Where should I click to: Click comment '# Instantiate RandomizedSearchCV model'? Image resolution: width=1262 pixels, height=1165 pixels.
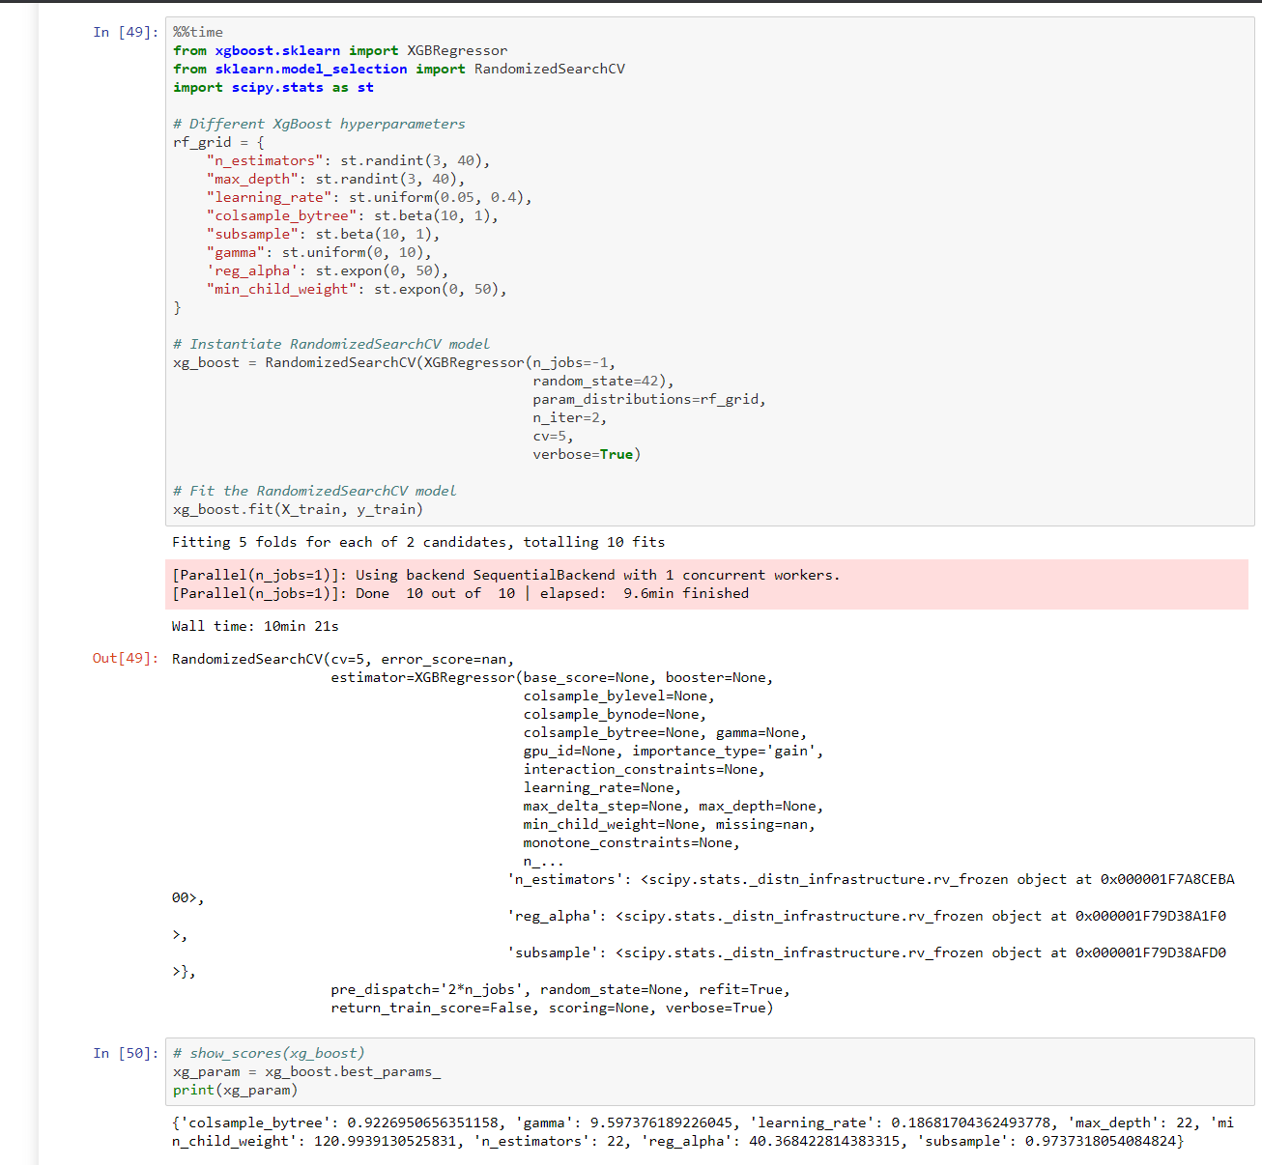[x=331, y=344]
